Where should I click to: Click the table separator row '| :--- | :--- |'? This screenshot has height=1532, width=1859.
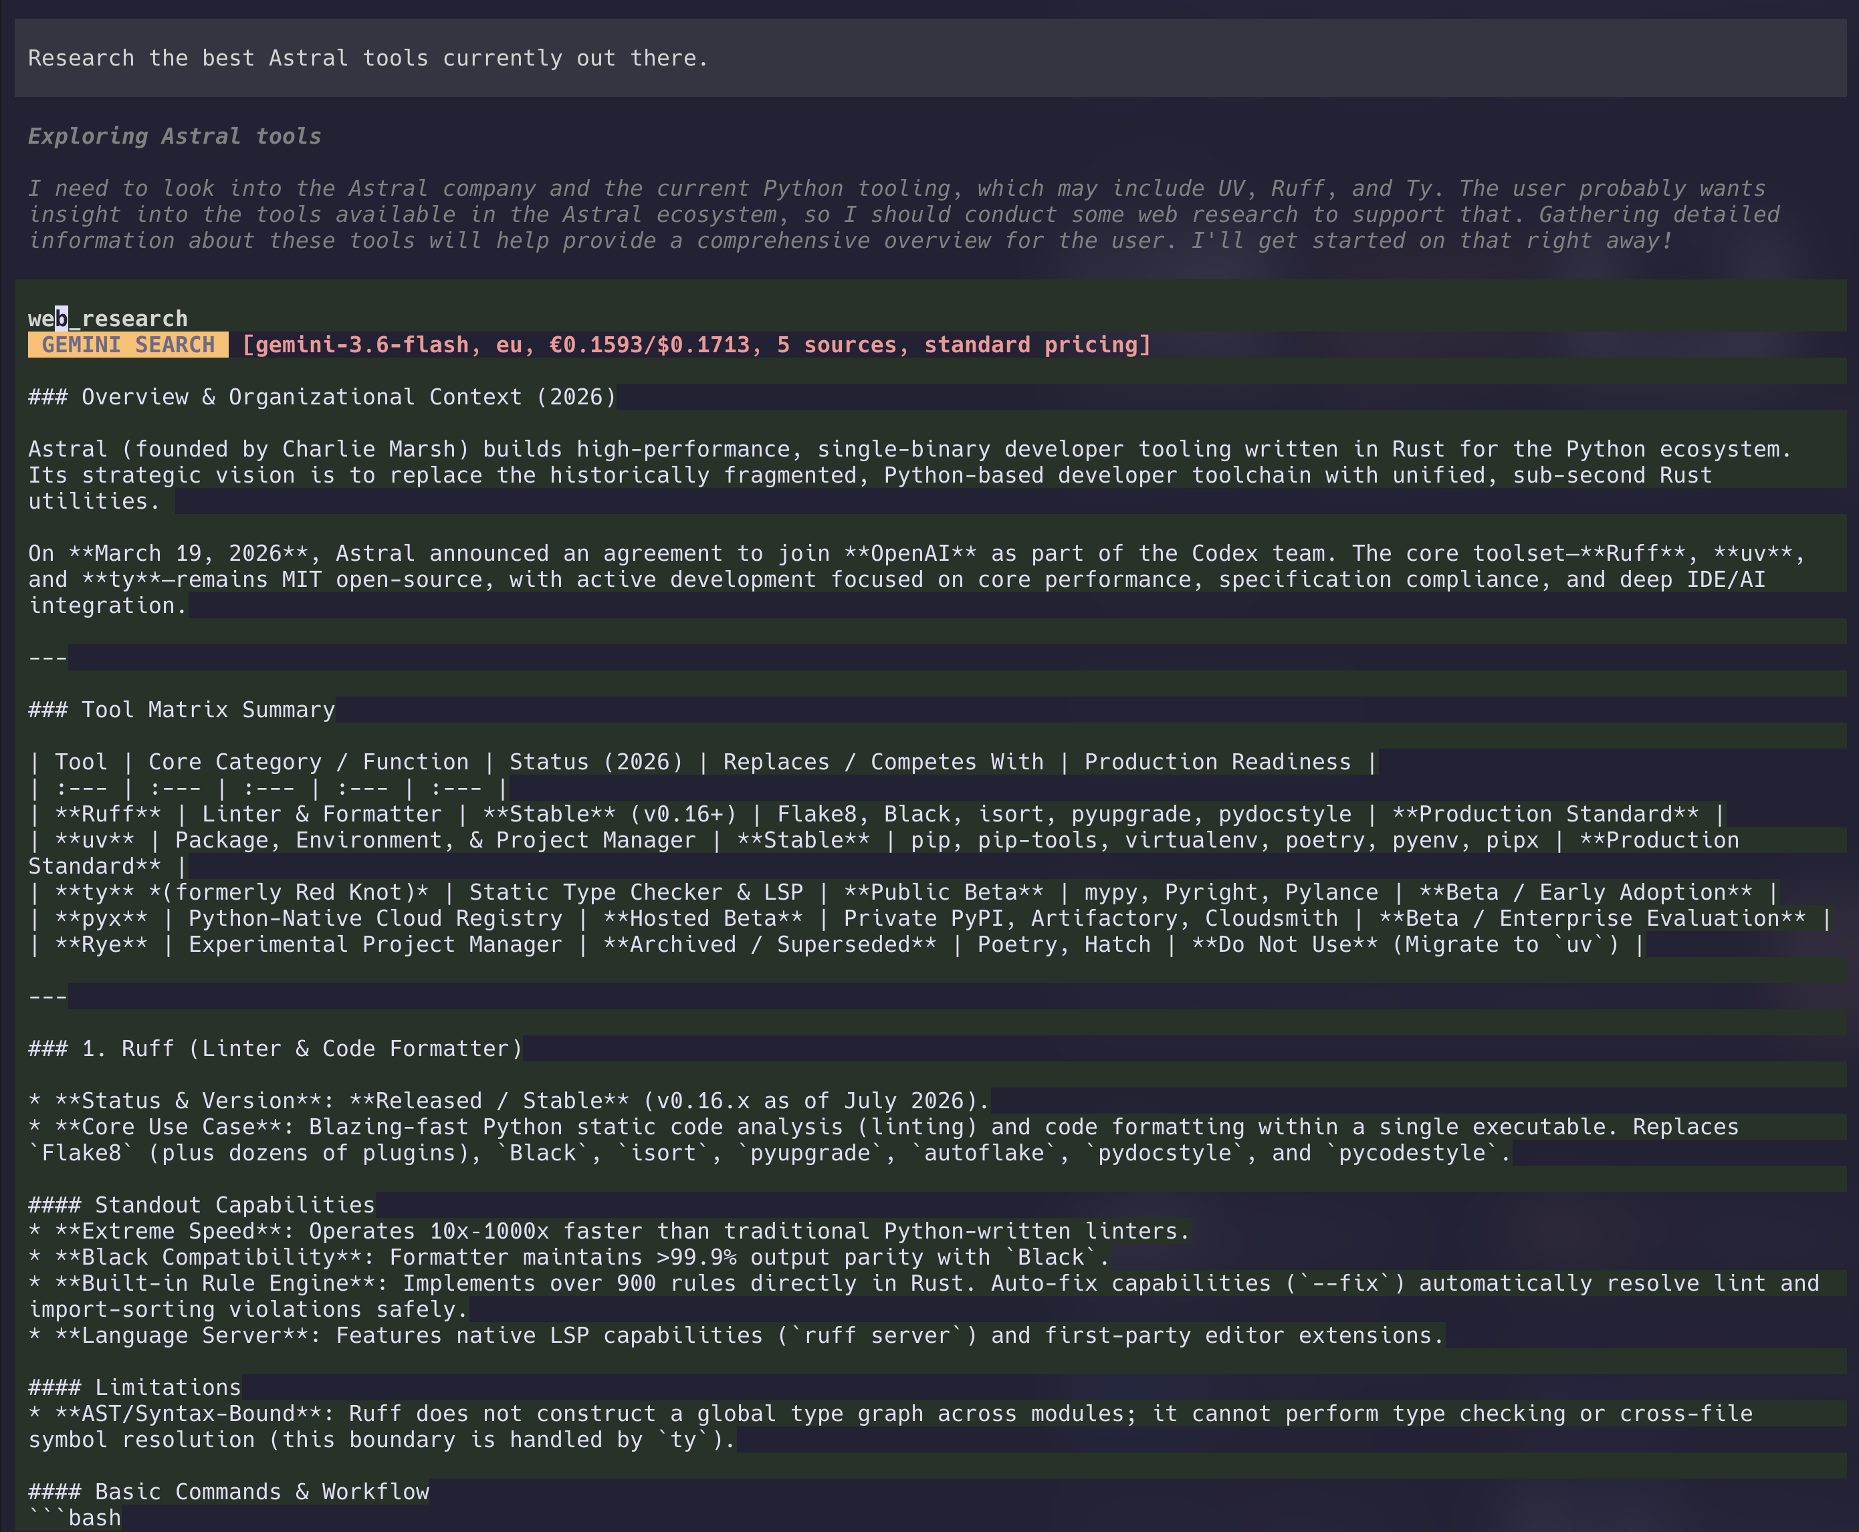[268, 788]
